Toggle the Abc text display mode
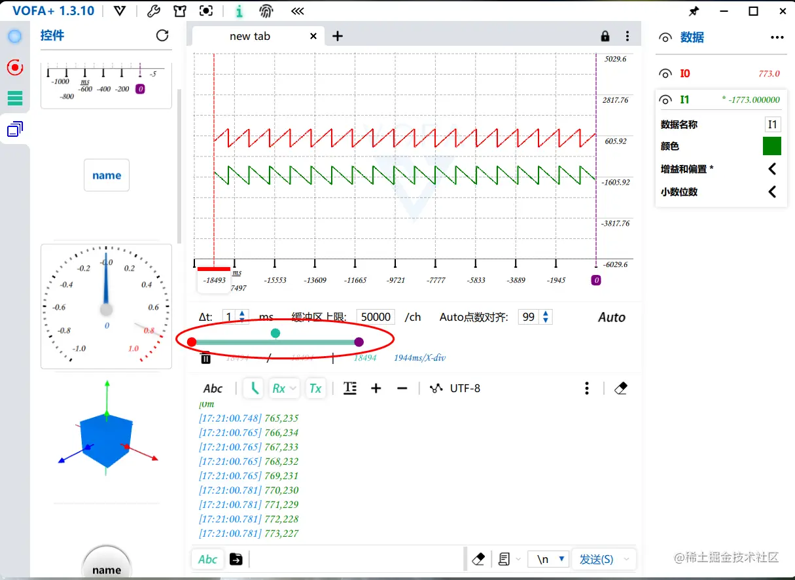Viewport: 795px width, 580px height. click(x=213, y=388)
